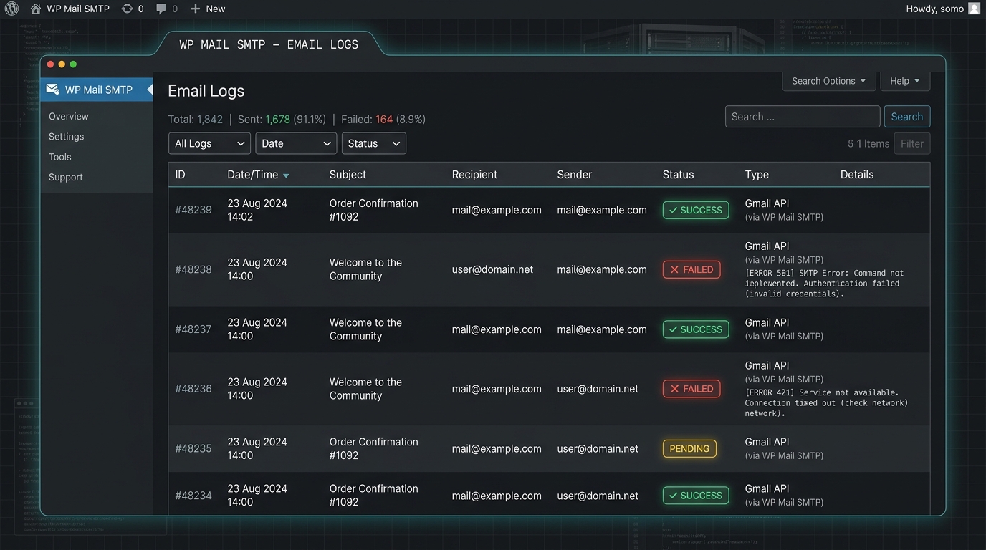Open the comments bubble icon

tap(161, 9)
